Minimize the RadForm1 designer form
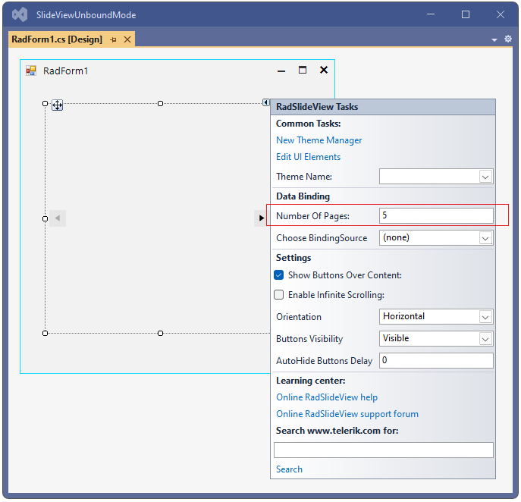The image size is (521, 502). [281, 71]
